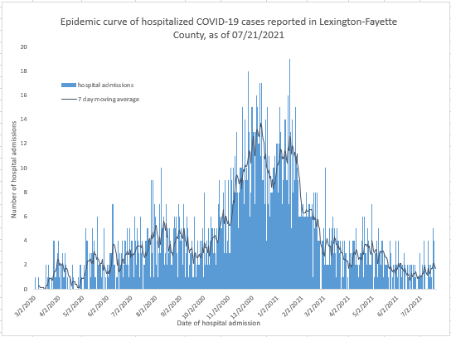Click the horizontal axis title 'Date of hospital admission'
This screenshot has height=337, width=451.
tap(219, 323)
